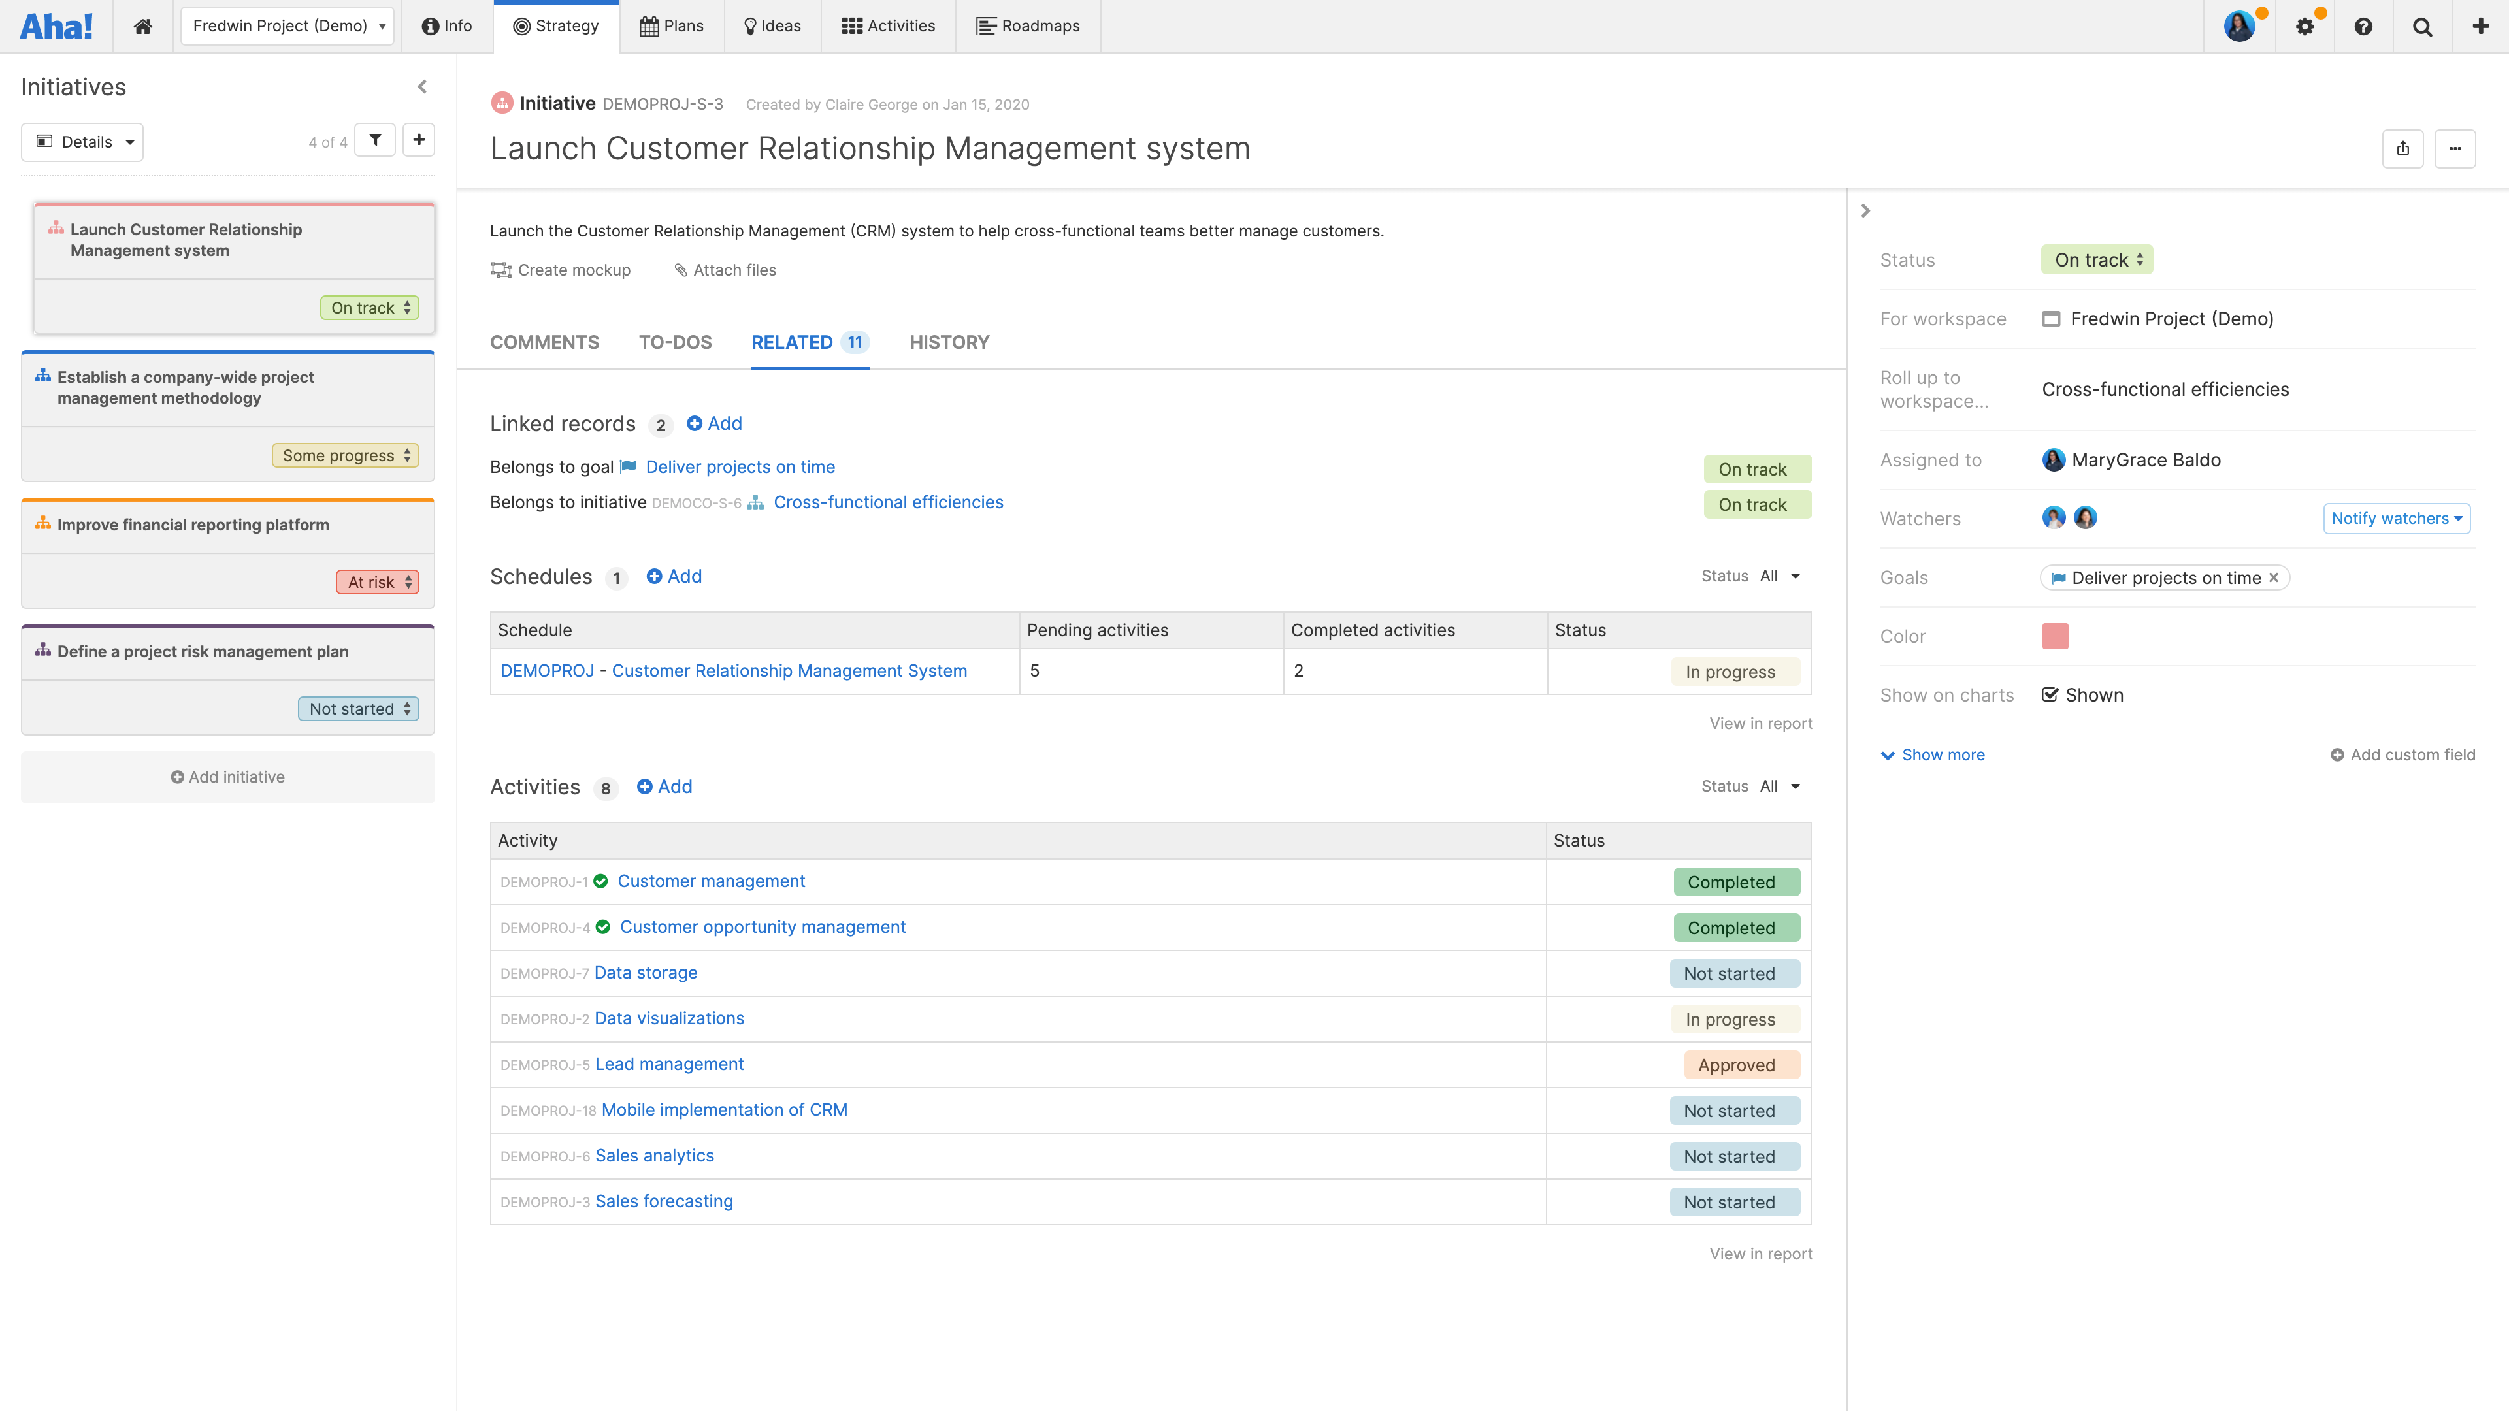Click the Add initiative button
Screen dimensions: 2509x1411
coord(228,776)
